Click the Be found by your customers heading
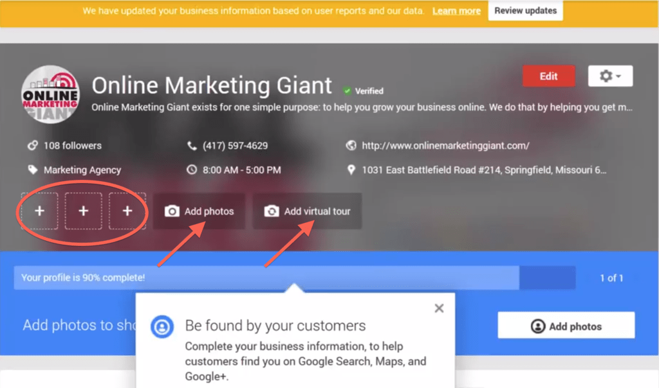This screenshot has height=388, width=659. click(x=275, y=326)
